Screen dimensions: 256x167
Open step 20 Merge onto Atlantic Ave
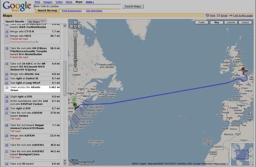tap(32, 74)
